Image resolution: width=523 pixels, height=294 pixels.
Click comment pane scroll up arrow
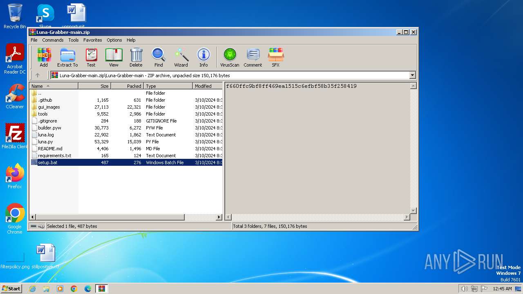point(413,86)
